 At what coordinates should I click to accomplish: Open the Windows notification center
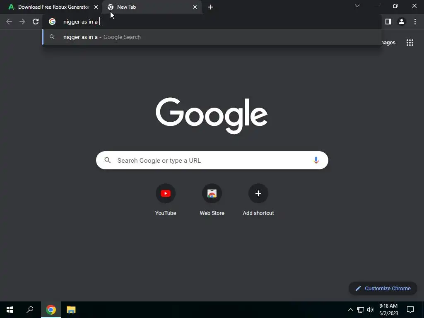(410, 310)
